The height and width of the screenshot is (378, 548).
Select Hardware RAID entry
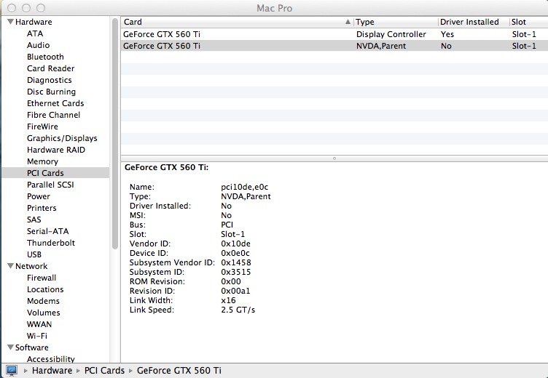(x=56, y=150)
